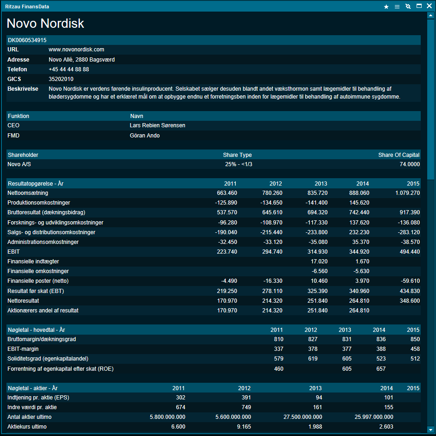Select the Novo A/S shareholder row
Screen dimensions: 436x436
(214, 164)
